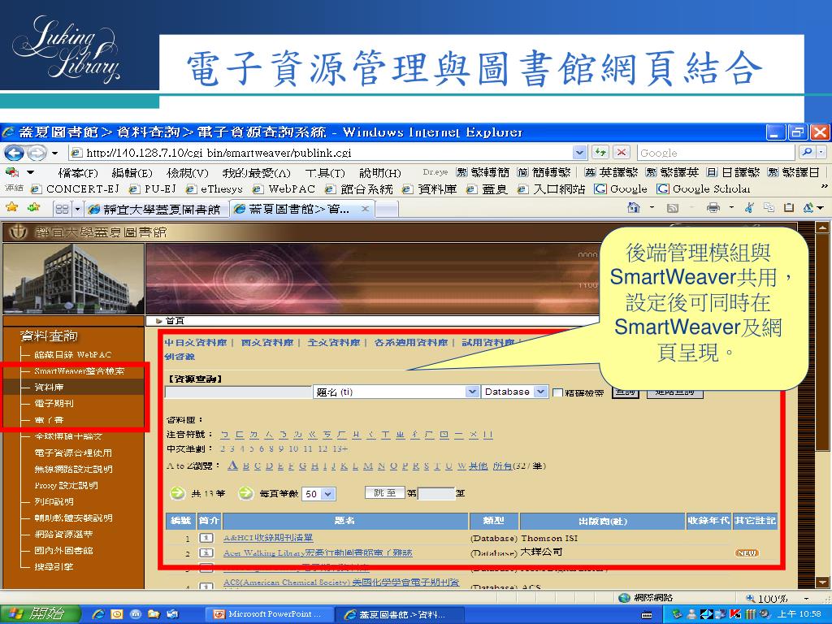
Task: Open the 檔案(F) menu
Action: tap(78, 173)
